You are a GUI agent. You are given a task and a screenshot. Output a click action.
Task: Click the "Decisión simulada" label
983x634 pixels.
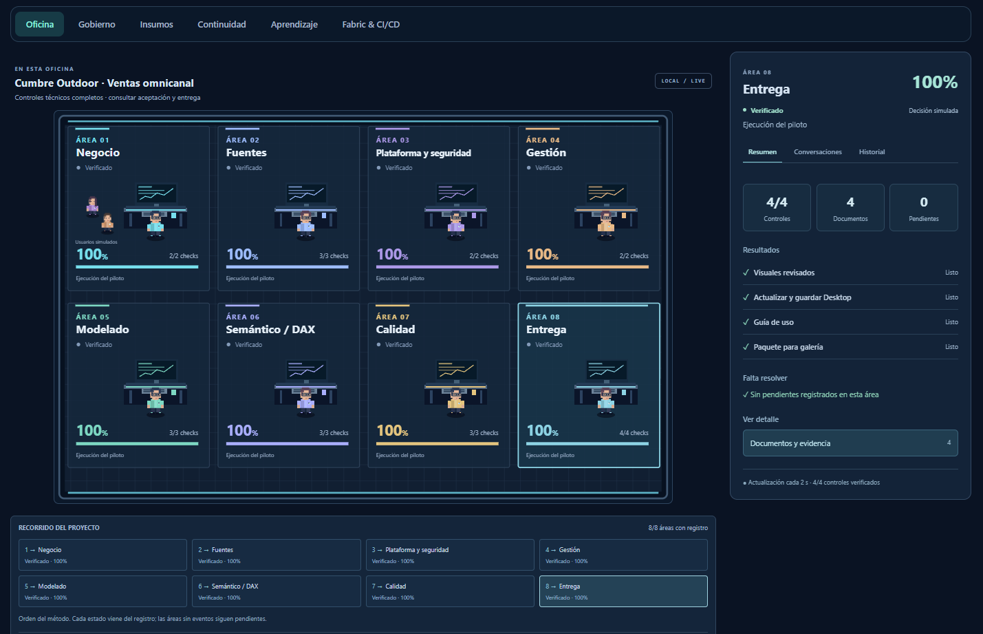(x=933, y=111)
